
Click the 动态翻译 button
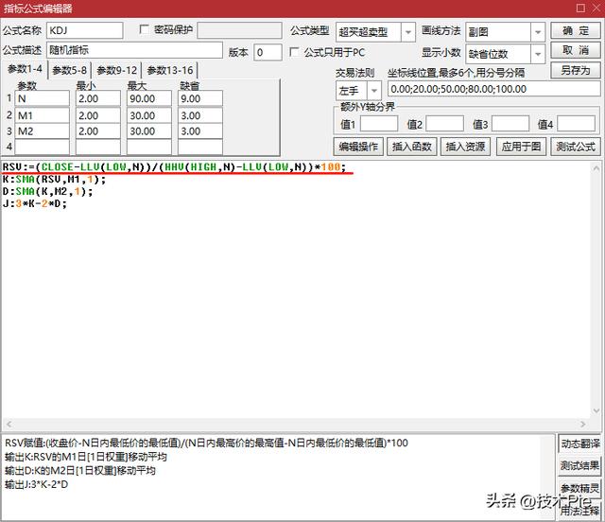579,444
